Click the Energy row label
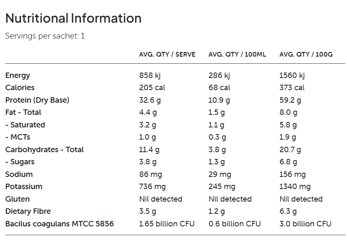 point(18,75)
